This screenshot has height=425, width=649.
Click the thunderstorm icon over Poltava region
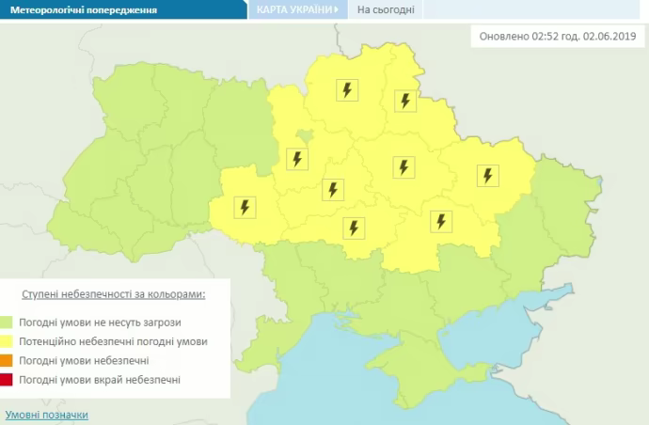pyautogui.click(x=404, y=167)
